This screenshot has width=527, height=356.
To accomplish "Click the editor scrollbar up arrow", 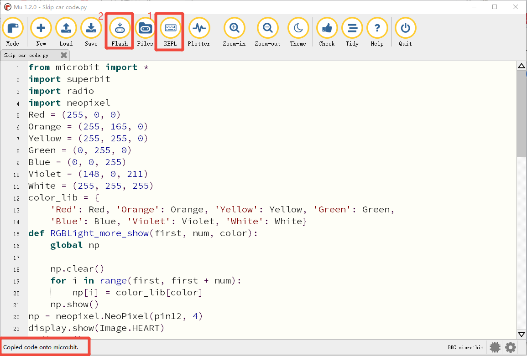I will tap(521, 66).
